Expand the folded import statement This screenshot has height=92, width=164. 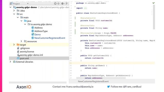pos(85,8)
